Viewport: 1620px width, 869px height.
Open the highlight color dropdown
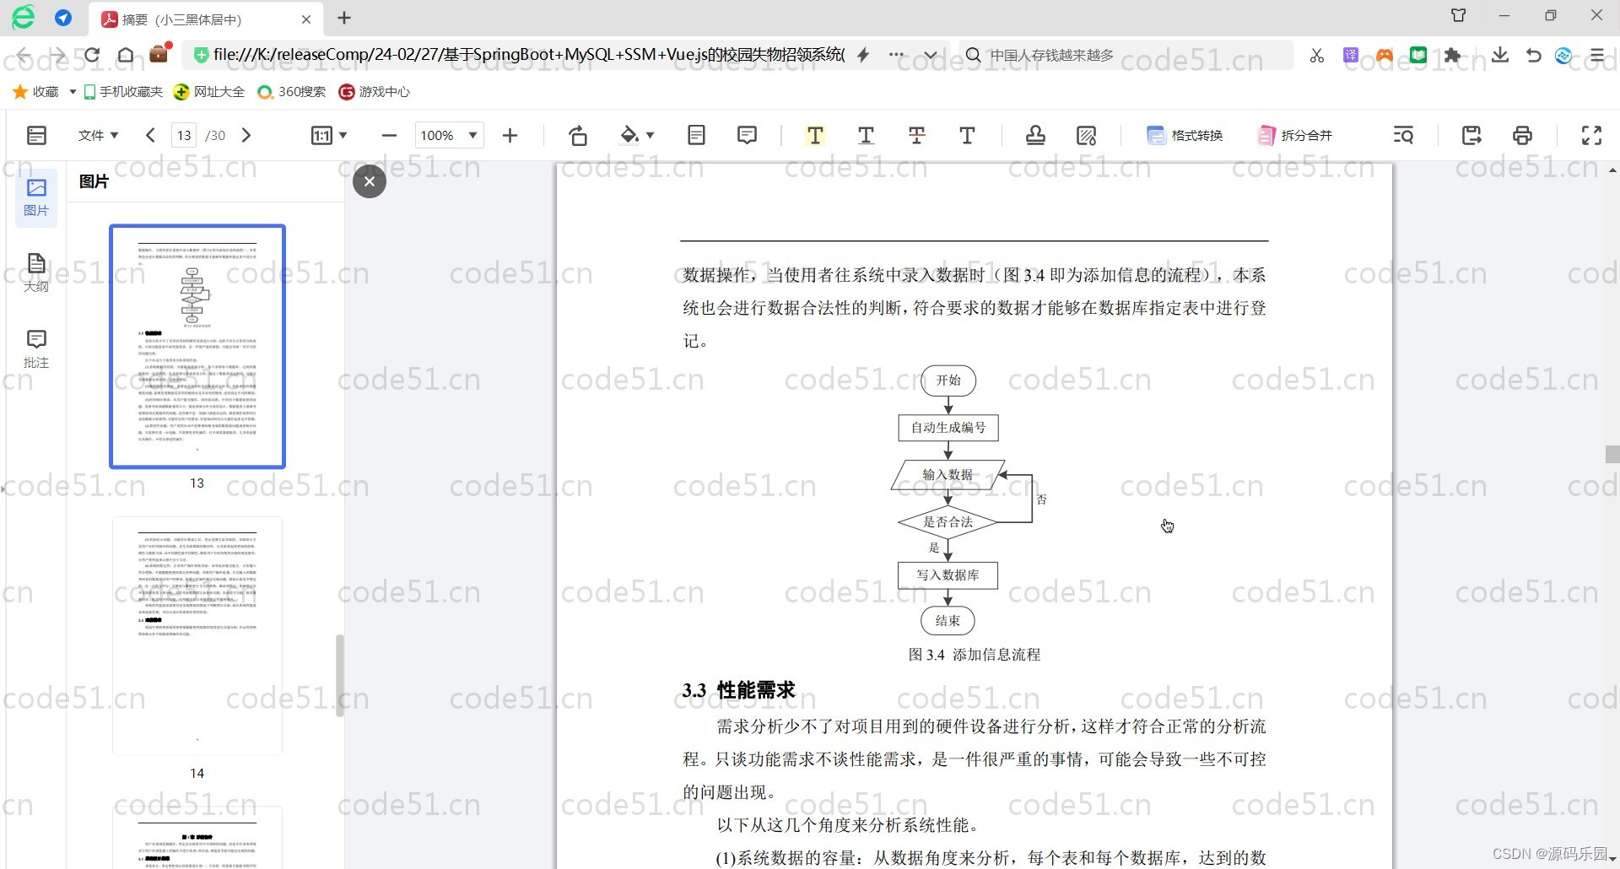pyautogui.click(x=648, y=135)
